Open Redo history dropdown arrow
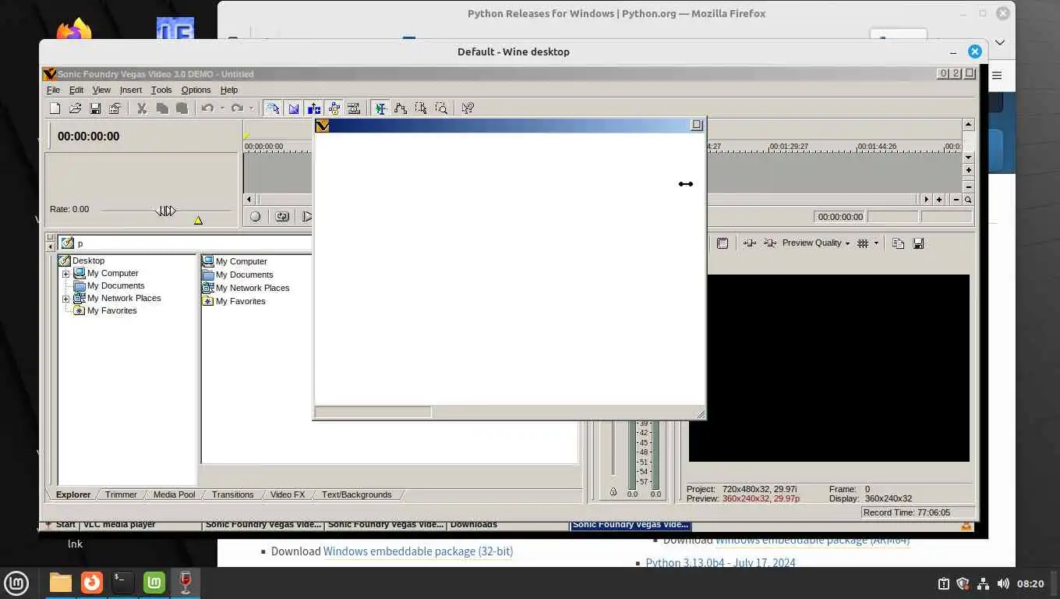 (252, 108)
